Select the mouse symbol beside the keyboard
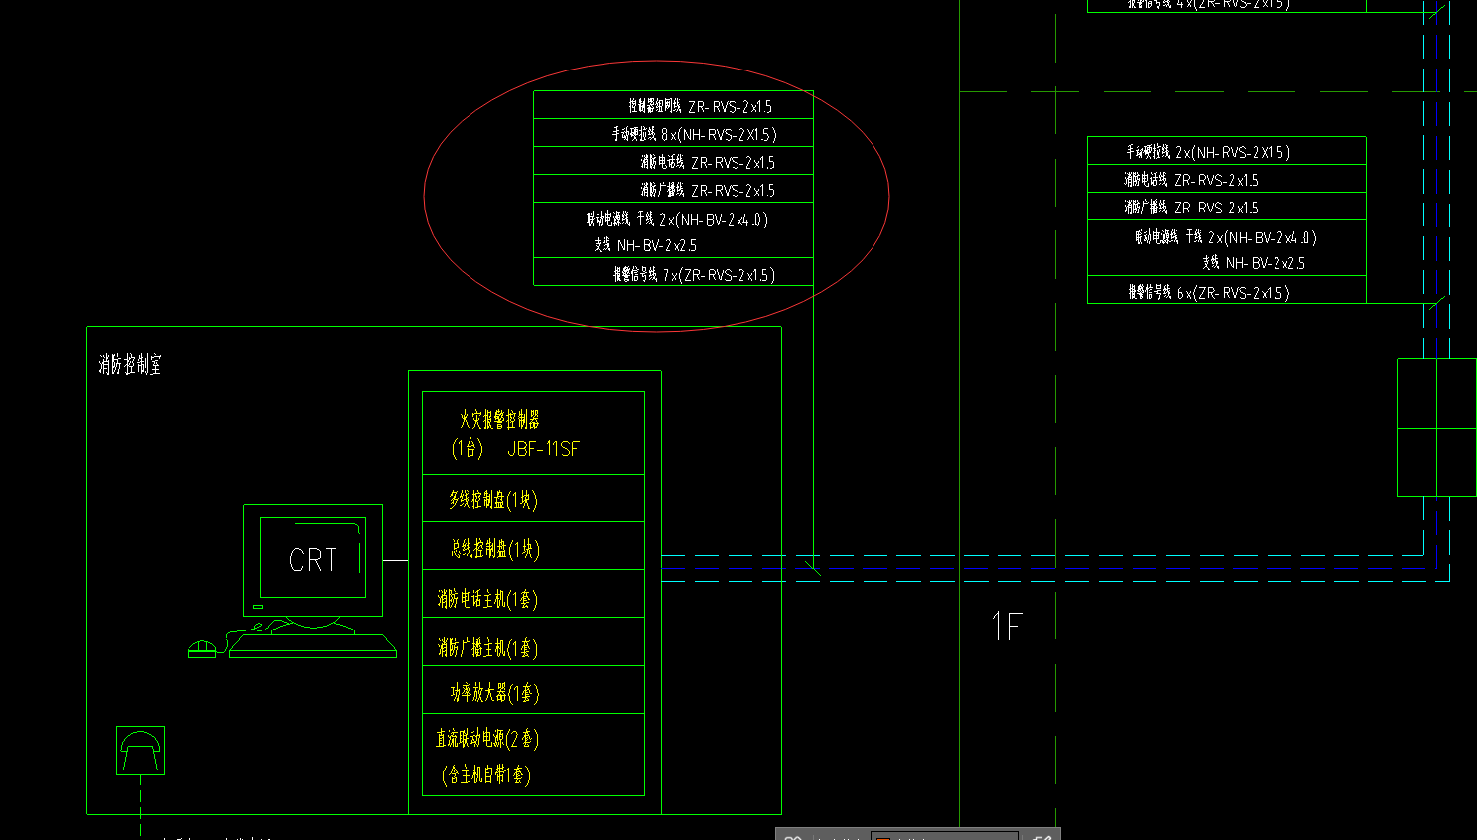Viewport: 1477px width, 840px height. pyautogui.click(x=202, y=649)
